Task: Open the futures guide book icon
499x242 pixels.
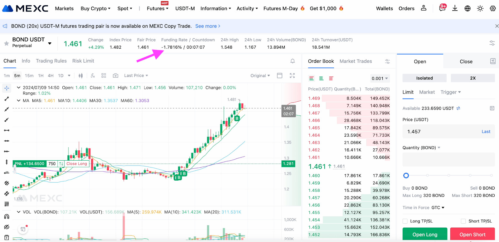Action: tap(493, 61)
